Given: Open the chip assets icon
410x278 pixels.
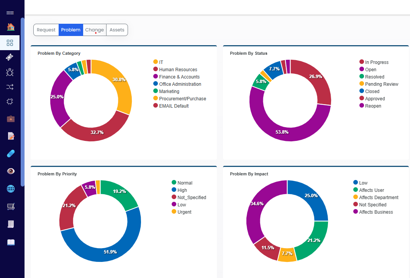Looking at the screenshot, I should pyautogui.click(x=10, y=101).
